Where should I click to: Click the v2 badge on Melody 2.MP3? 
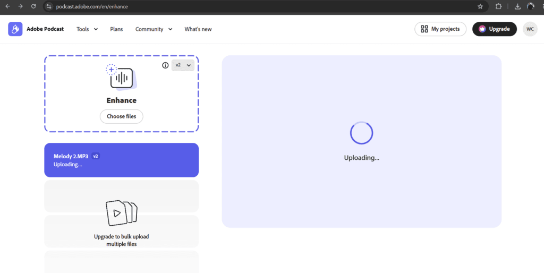tap(96, 156)
